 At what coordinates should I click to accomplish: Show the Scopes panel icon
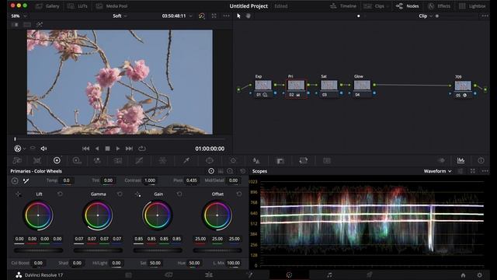tap(461, 161)
